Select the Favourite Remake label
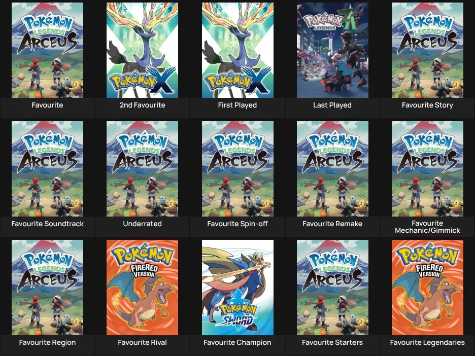The image size is (475, 356). pyautogui.click(x=332, y=224)
